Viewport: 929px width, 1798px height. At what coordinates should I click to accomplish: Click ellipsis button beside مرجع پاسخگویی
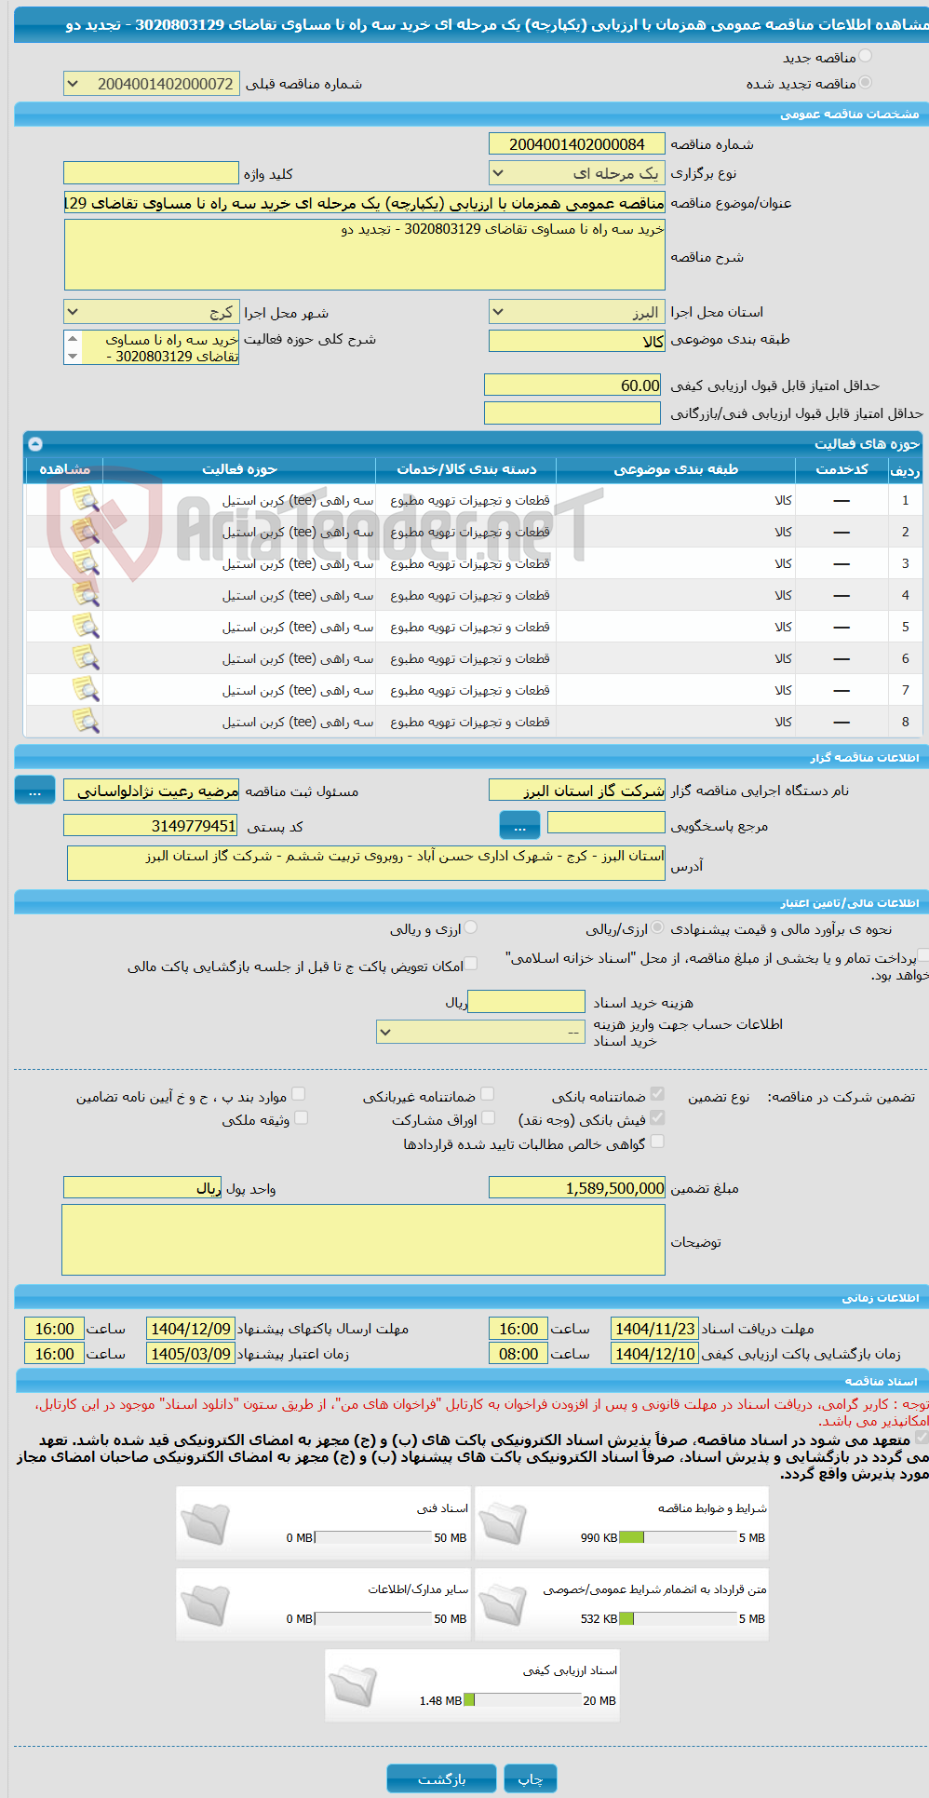(x=519, y=825)
